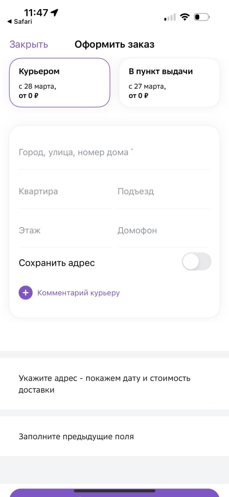The height and width of the screenshot is (497, 229).
Task: Open the Комментарий курьеру link
Action: (x=78, y=293)
